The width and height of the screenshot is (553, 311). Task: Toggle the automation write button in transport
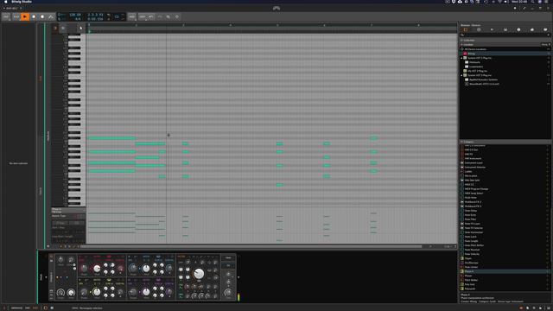click(x=51, y=16)
